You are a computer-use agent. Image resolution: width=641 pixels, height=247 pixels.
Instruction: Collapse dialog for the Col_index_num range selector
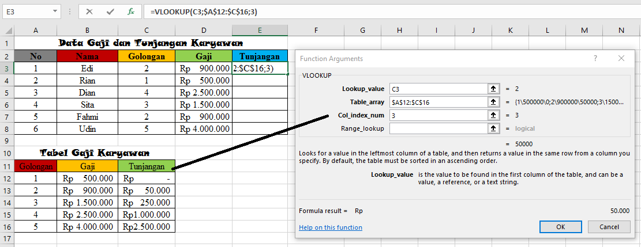[493, 116]
